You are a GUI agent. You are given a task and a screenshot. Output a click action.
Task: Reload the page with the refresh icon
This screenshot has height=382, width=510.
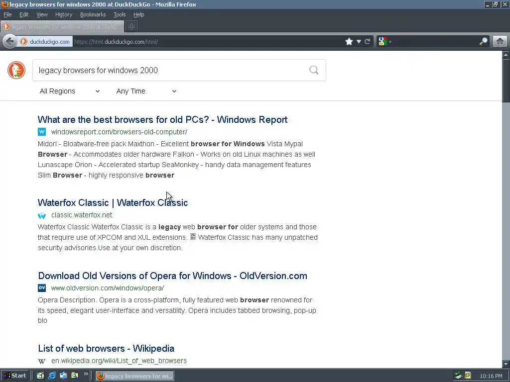[368, 42]
